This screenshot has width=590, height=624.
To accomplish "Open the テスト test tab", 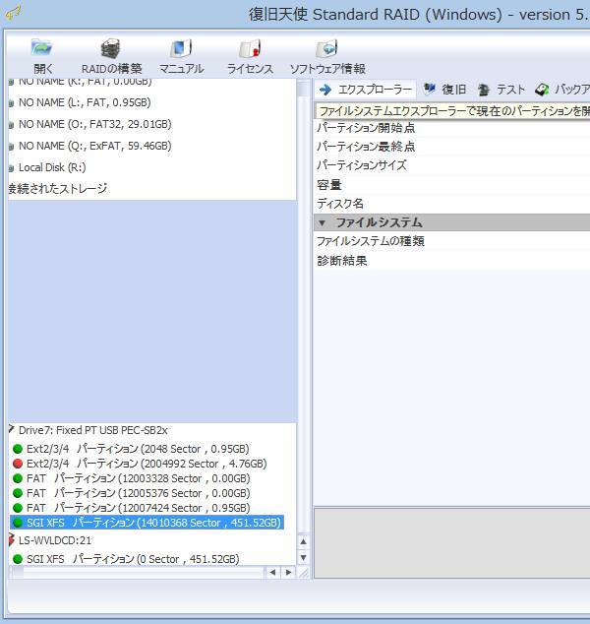I will 502,90.
